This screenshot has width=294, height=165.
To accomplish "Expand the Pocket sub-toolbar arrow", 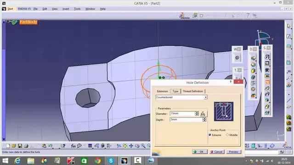I will click(x=270, y=66).
